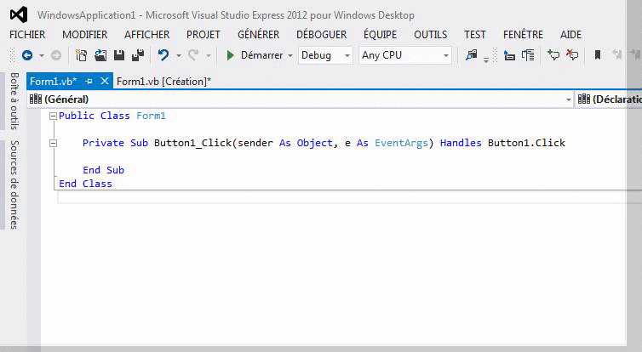Click the New Project toolbar icon

[x=81, y=54]
